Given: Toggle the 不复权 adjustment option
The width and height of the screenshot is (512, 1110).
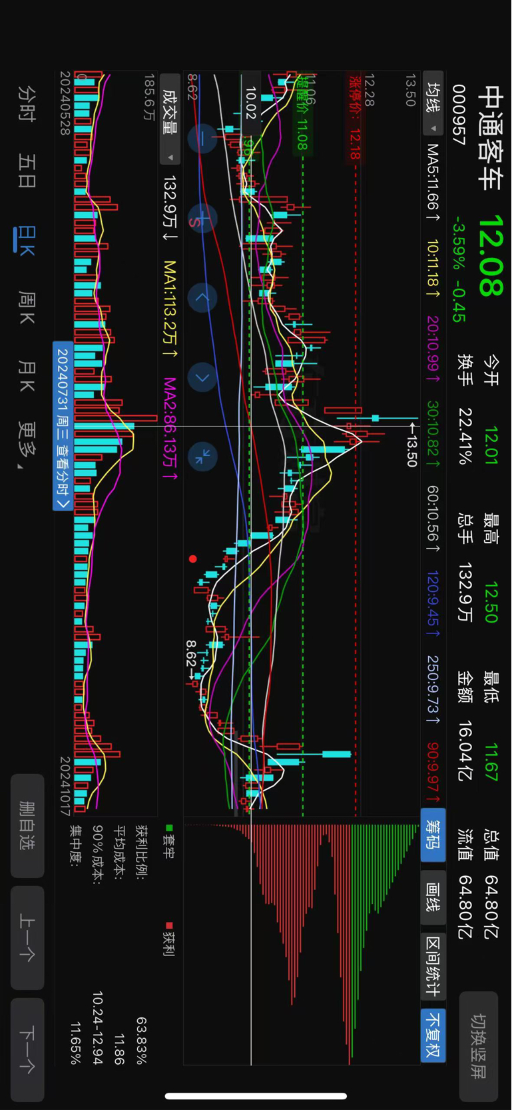Looking at the screenshot, I should 433,1035.
